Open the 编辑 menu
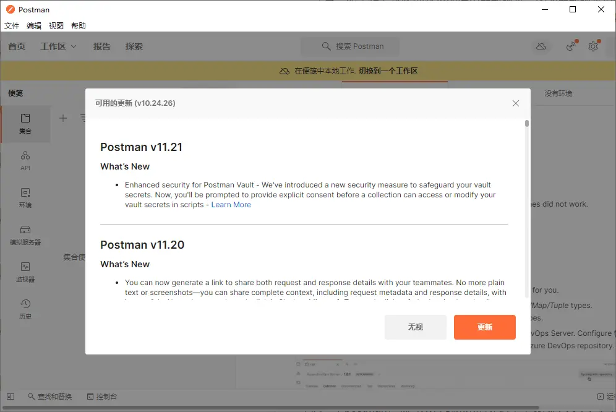616x412 pixels. point(34,25)
